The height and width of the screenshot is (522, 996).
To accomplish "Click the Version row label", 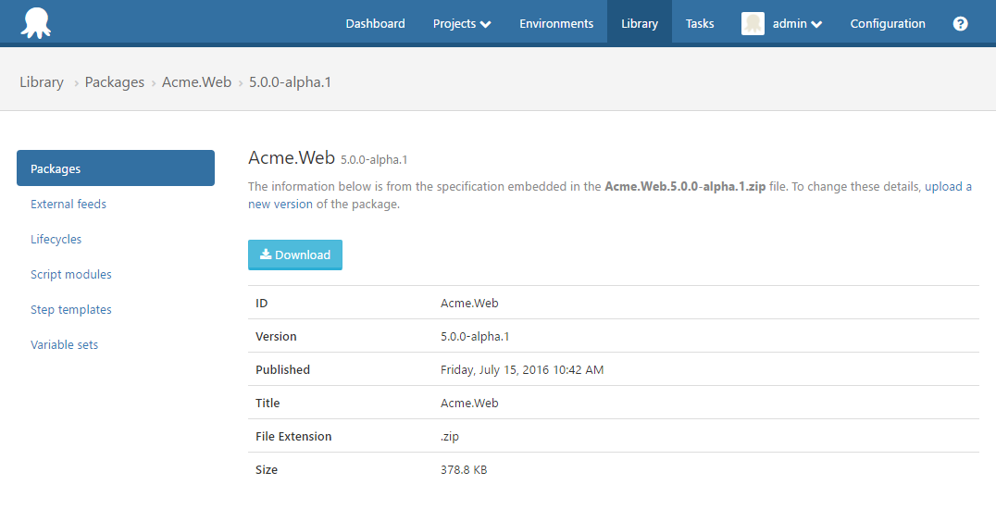I will pos(276,337).
